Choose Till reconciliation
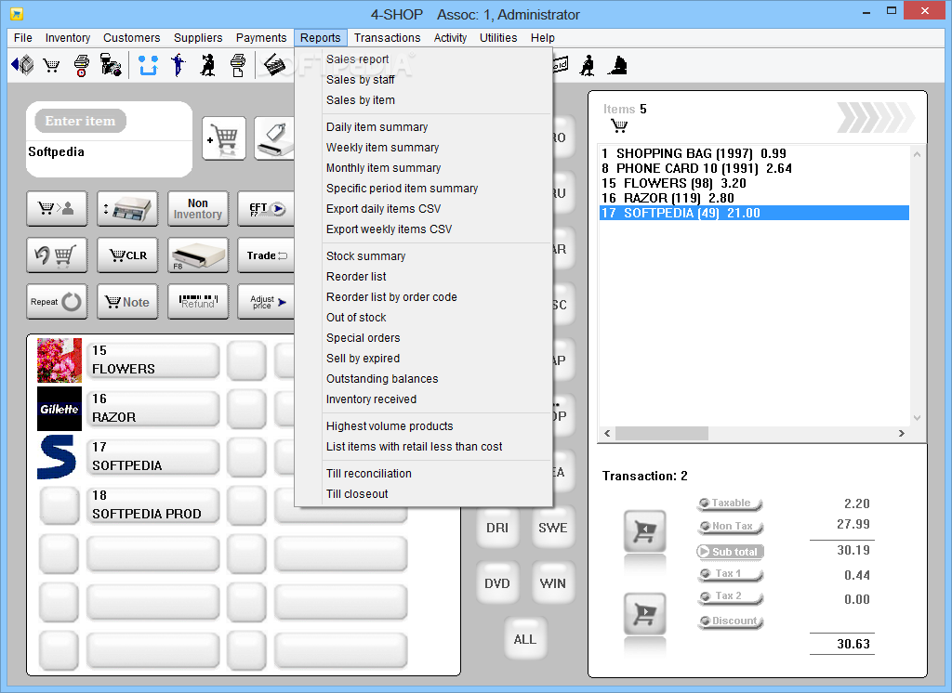 pyautogui.click(x=369, y=474)
